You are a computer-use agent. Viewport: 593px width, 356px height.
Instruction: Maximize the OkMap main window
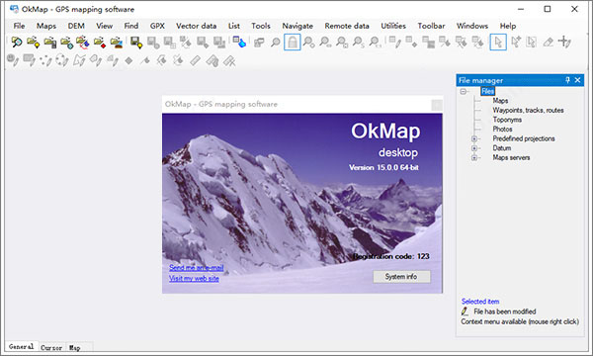click(x=548, y=9)
